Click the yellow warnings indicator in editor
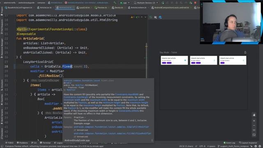 click(x=132, y=17)
